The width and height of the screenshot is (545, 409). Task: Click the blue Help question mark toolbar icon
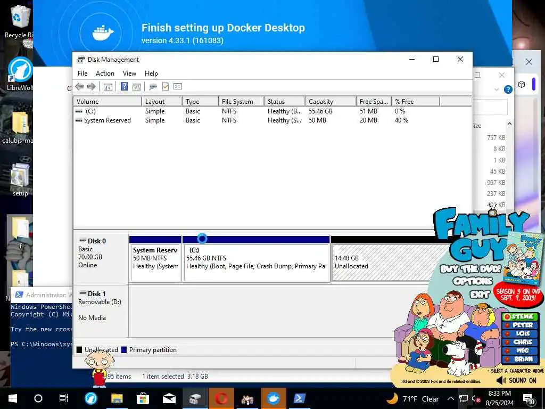(x=124, y=86)
